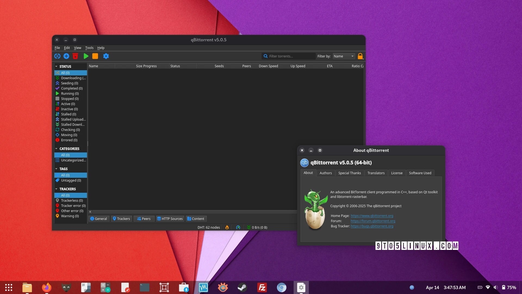Image resolution: width=522 pixels, height=294 pixels.
Task: Click the green Start torrent play icon
Action: (86, 56)
